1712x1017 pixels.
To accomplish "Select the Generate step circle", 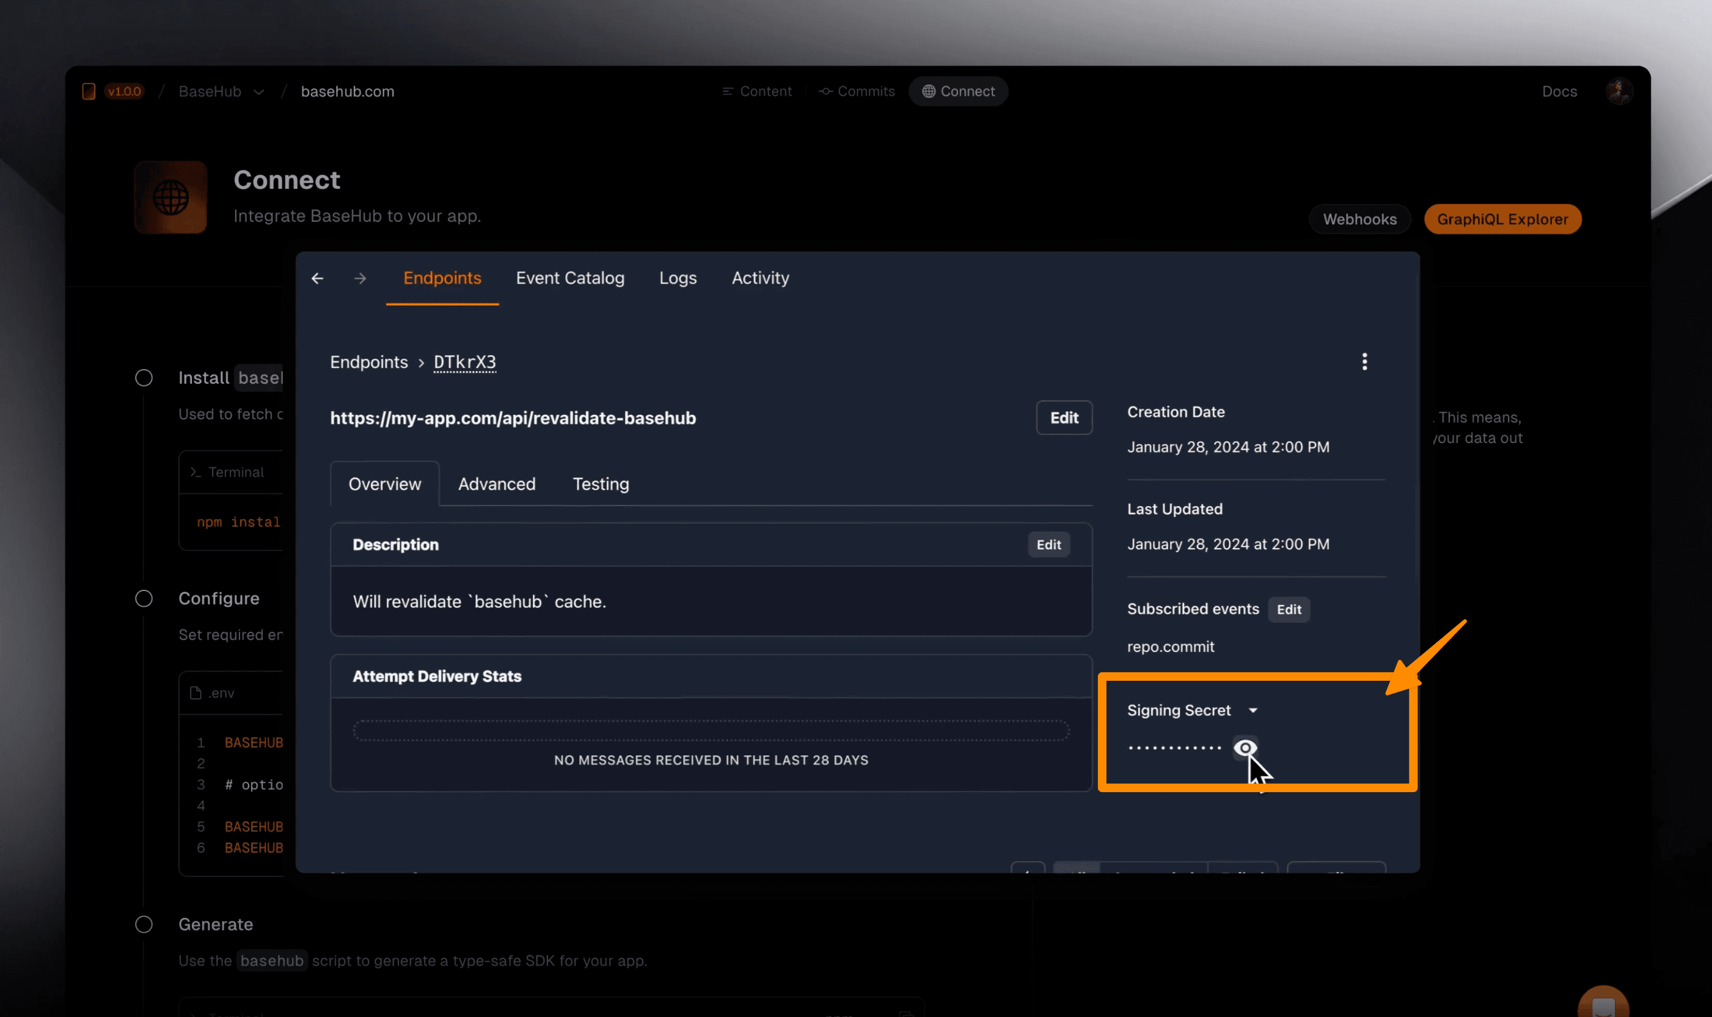I will click(x=144, y=925).
